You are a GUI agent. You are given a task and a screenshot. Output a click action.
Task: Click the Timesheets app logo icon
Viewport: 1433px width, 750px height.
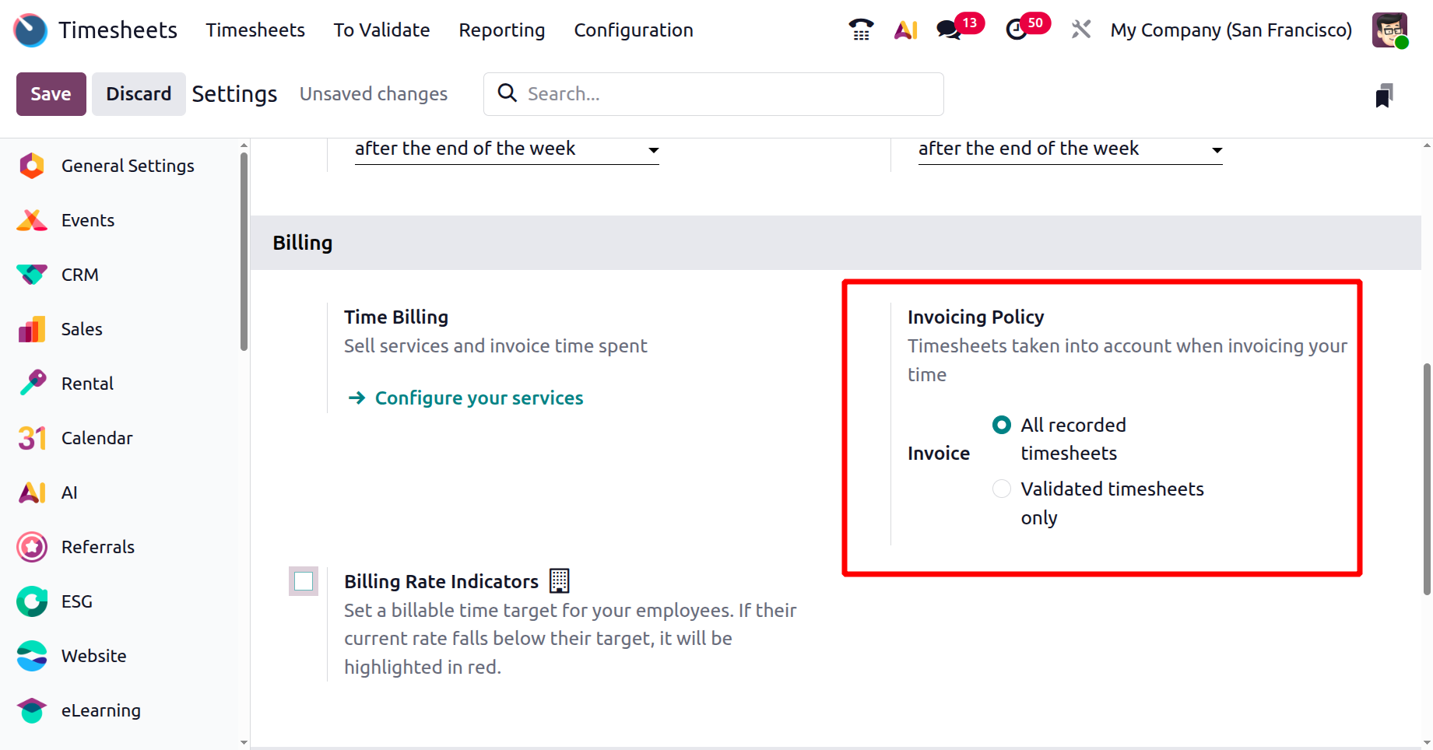(x=31, y=30)
